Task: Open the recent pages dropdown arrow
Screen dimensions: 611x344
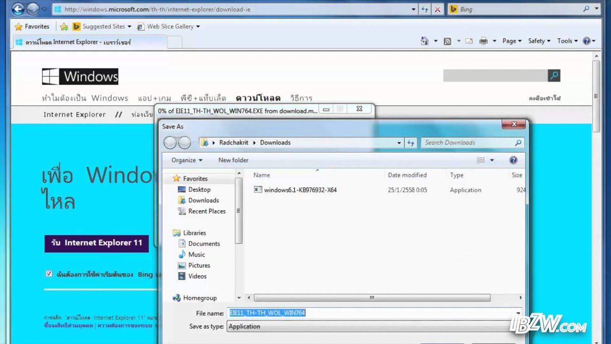Action: point(44,9)
